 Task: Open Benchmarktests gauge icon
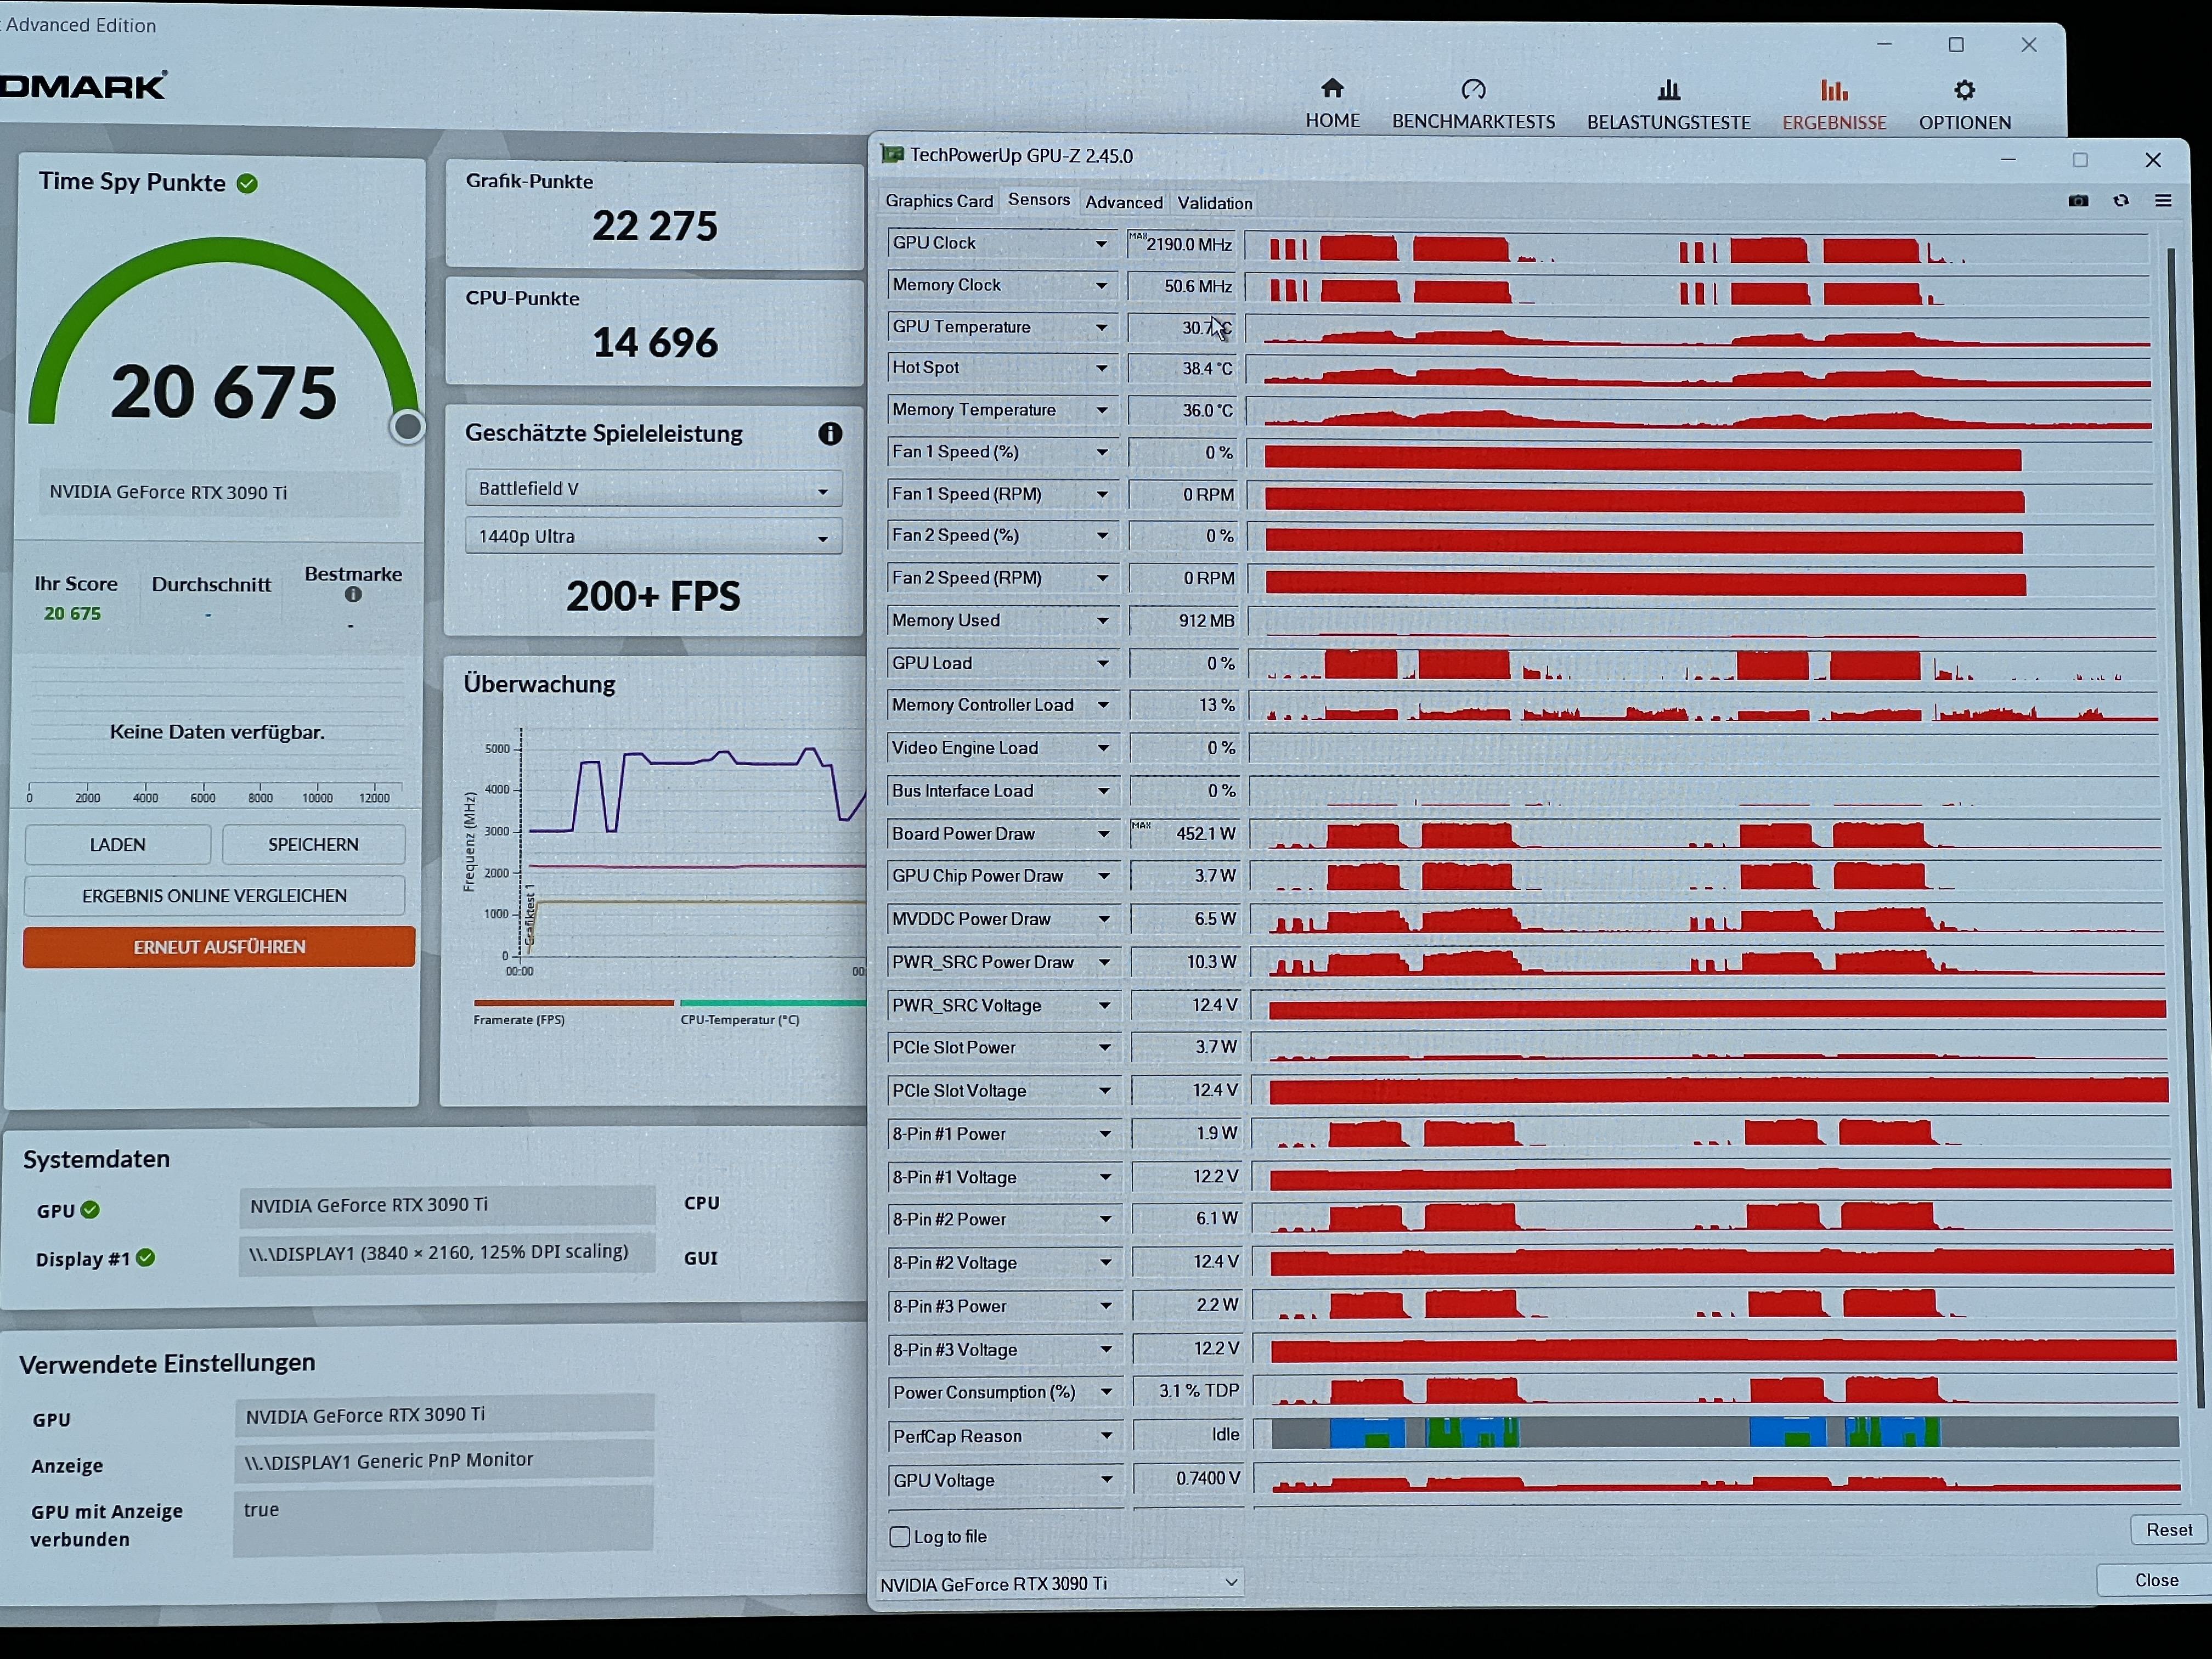click(x=1473, y=90)
